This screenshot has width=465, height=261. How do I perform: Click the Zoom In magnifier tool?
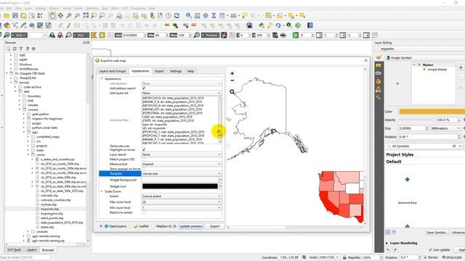69,16
